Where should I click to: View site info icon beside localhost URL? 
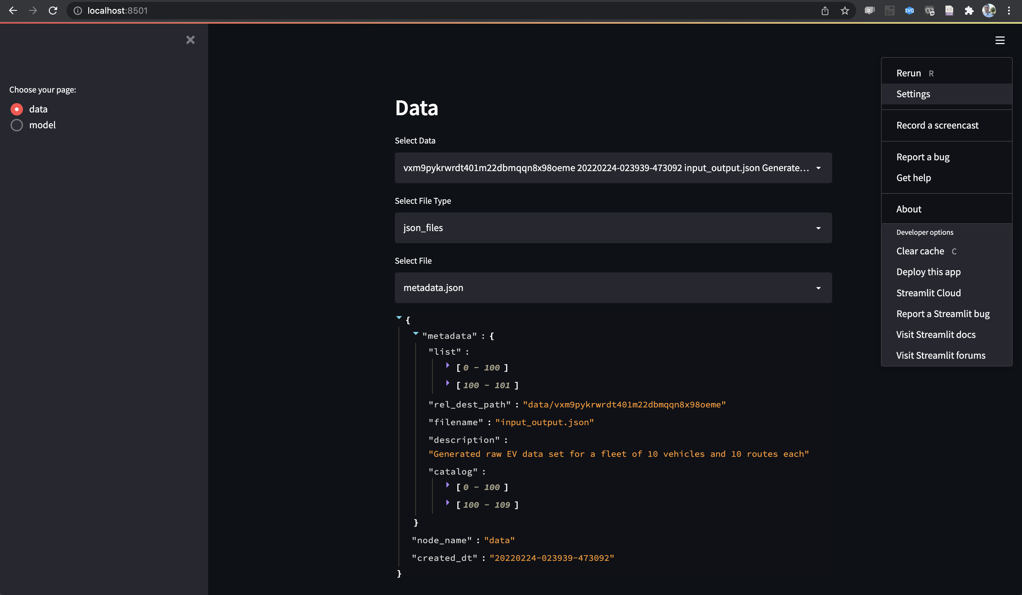tap(77, 11)
